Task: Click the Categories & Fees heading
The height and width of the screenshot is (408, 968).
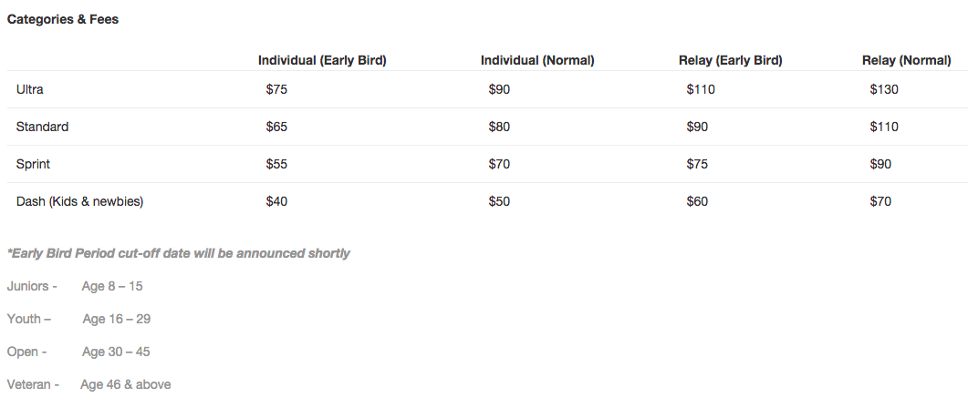Action: pyautogui.click(x=63, y=20)
